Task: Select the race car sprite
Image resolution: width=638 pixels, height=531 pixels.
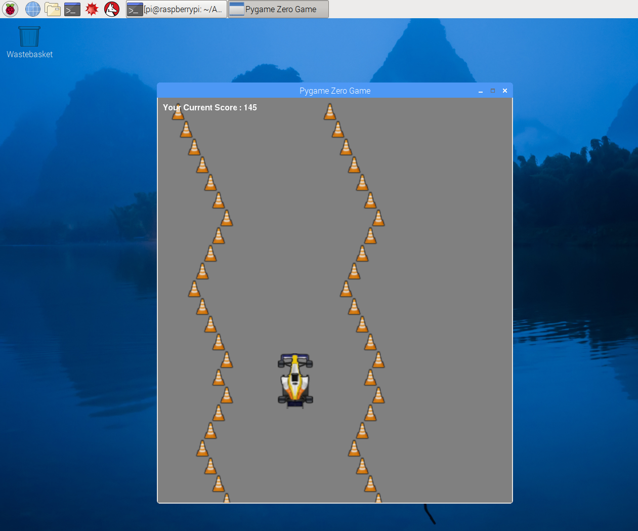Action: (x=295, y=381)
